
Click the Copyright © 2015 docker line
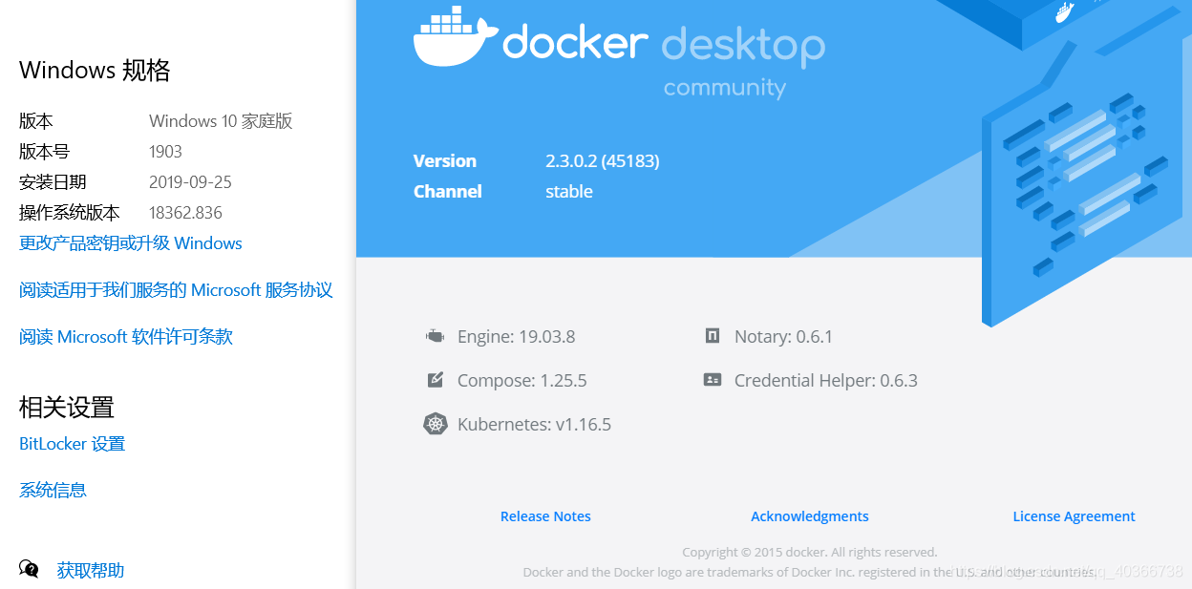click(810, 552)
